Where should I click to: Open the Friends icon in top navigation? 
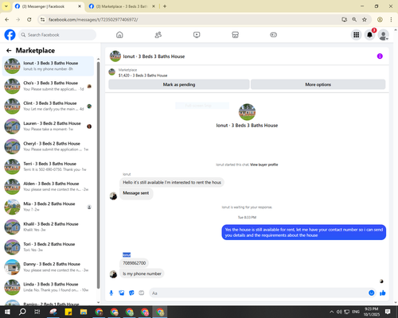point(158,35)
